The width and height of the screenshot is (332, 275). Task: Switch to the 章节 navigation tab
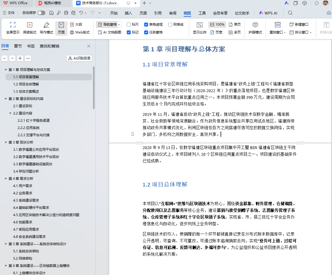click(18, 46)
